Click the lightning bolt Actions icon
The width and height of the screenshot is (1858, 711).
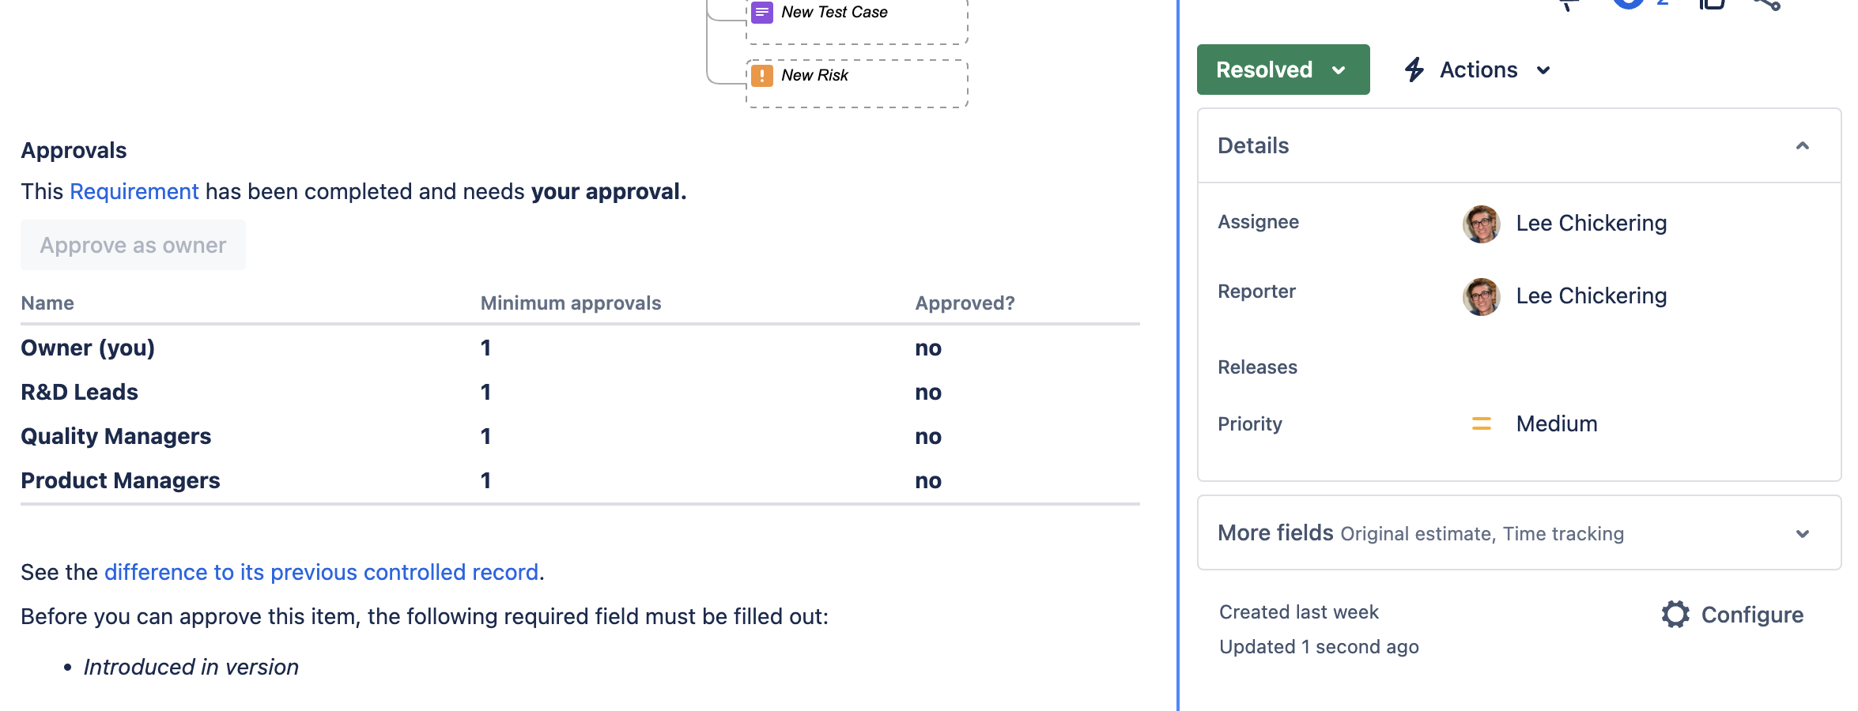pos(1414,70)
